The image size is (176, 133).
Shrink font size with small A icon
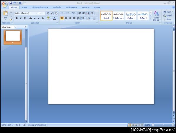(x=52, y=13)
